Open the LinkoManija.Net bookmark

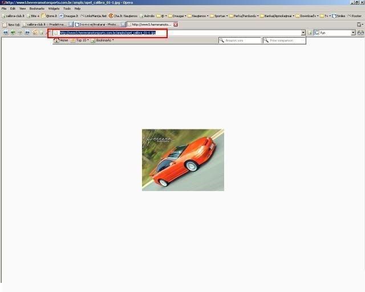pyautogui.click(x=94, y=16)
